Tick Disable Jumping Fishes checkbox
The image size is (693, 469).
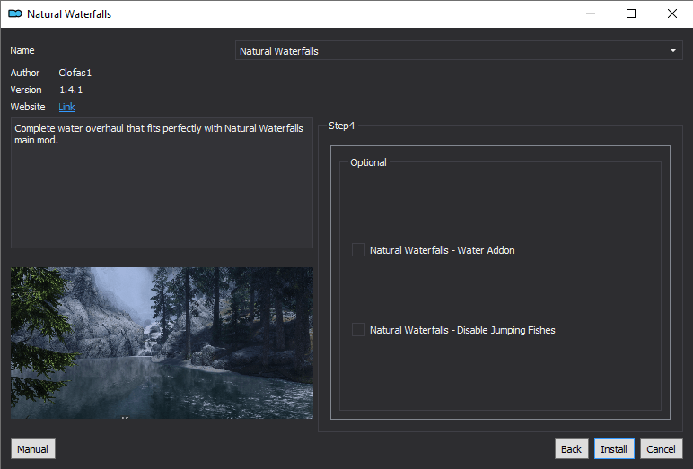click(358, 330)
